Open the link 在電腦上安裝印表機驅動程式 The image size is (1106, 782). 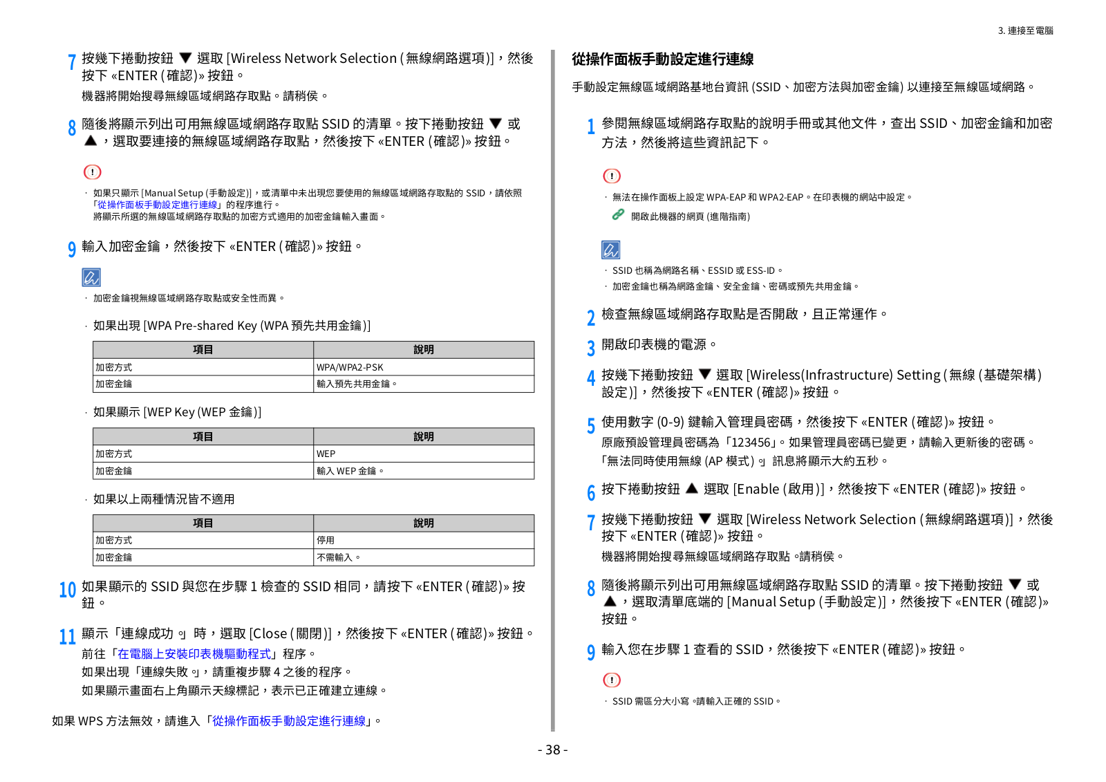tap(194, 653)
